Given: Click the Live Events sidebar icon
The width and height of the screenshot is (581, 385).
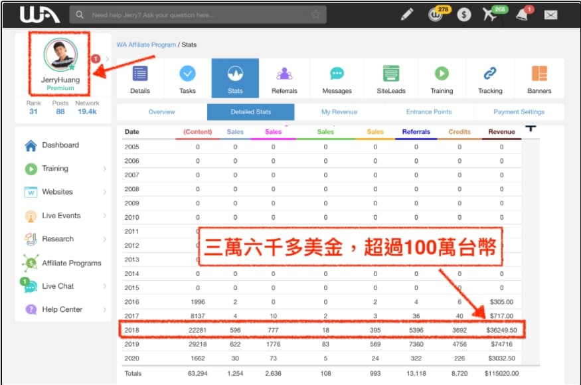Looking at the screenshot, I should point(31,216).
